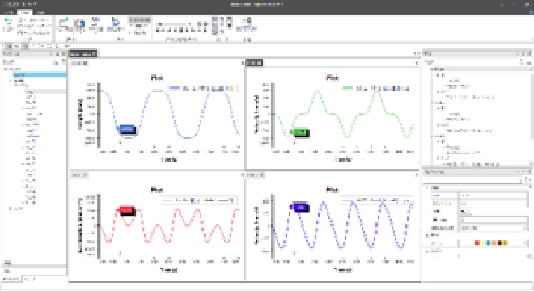Collapse the first group header in properties panel
The image size is (534, 291).
(428, 188)
